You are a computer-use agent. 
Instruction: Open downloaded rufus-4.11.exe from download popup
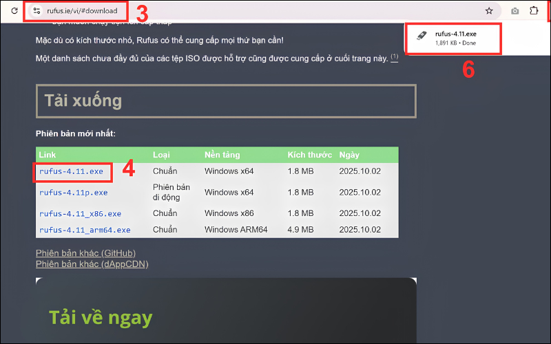(455, 34)
